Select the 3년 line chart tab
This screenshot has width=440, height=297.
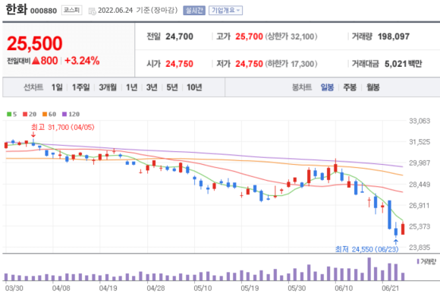pos(152,87)
